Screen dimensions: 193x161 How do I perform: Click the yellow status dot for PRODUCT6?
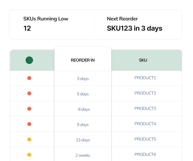[x=29, y=155]
